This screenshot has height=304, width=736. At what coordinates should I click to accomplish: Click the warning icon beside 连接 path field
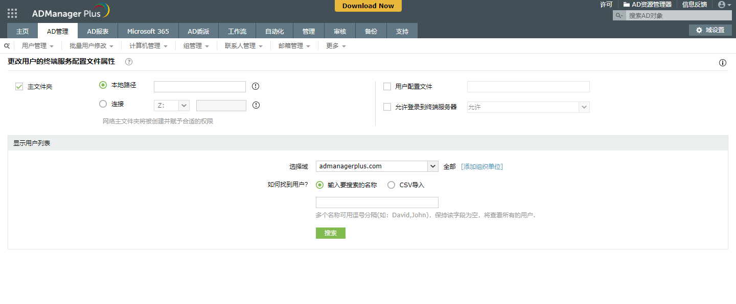coord(256,105)
